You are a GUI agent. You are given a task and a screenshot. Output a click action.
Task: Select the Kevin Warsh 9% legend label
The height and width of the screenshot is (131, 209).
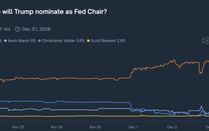21,41
